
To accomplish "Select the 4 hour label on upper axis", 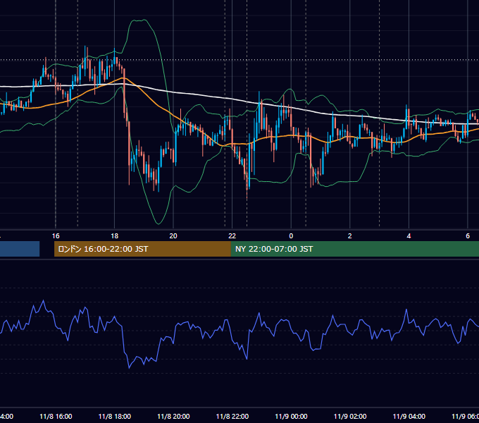I will 409,236.
